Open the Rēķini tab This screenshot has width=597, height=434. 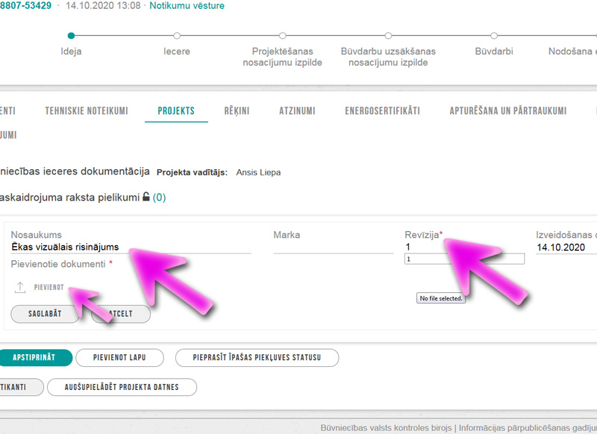click(237, 111)
